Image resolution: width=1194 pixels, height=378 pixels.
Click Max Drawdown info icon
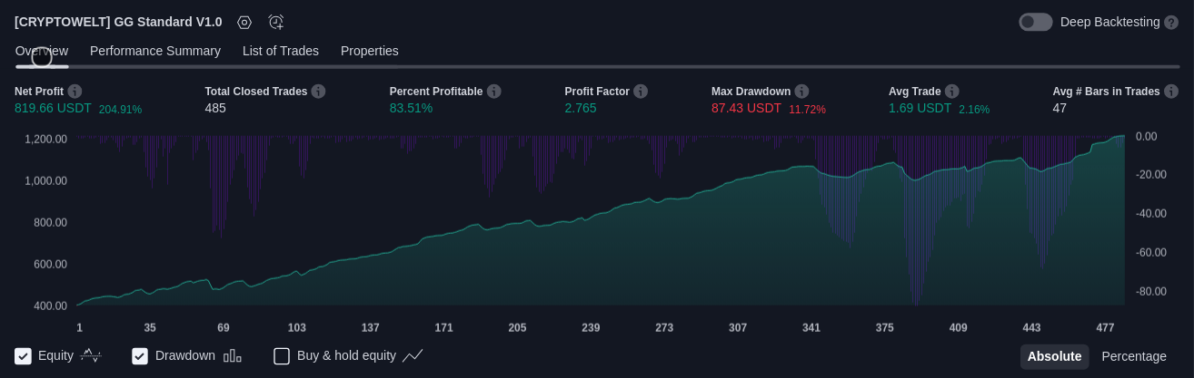click(x=801, y=92)
